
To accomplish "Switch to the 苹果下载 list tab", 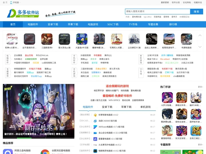I will tap(126, 107).
